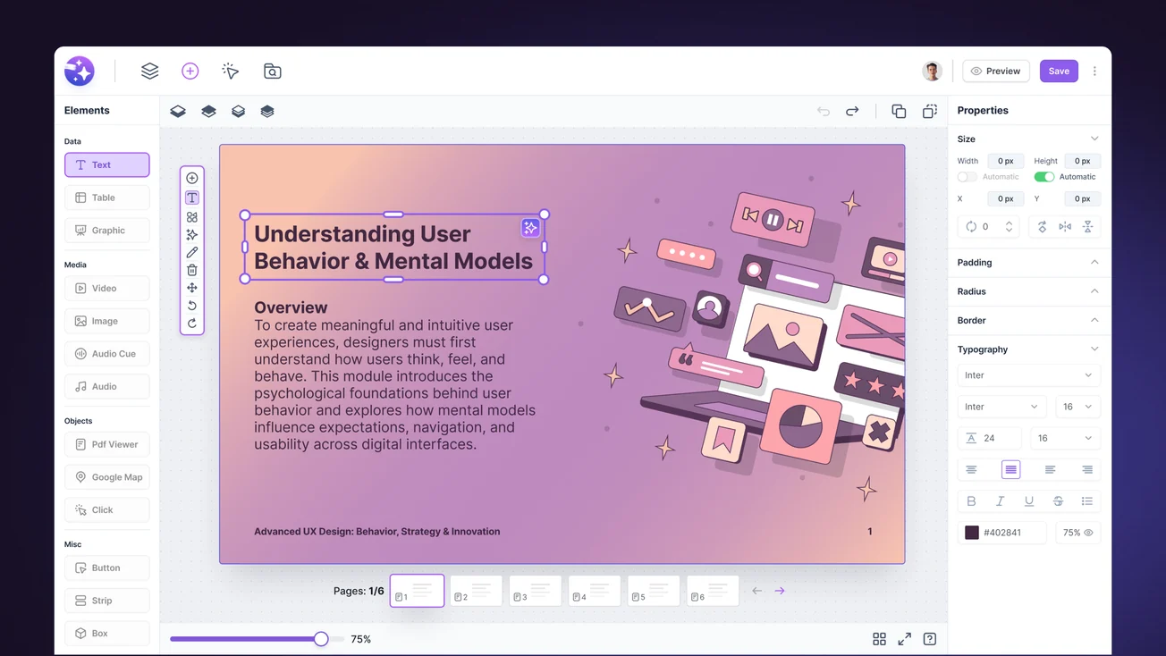
Task: Click the AI sparkle badge on the selected title
Action: coord(530,228)
